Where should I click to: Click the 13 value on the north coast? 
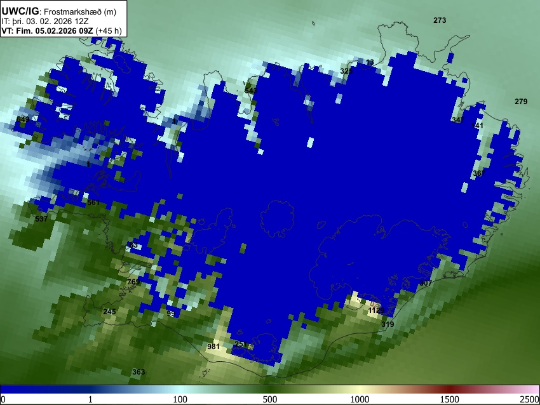[x=370, y=62]
